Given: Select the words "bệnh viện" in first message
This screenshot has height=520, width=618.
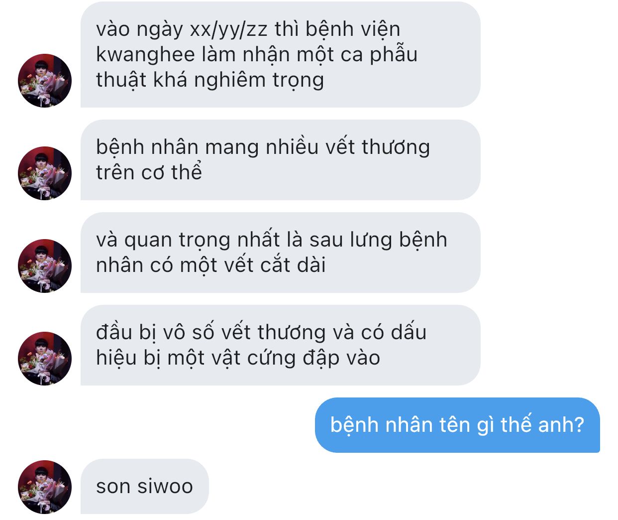Looking at the screenshot, I should click(x=353, y=30).
